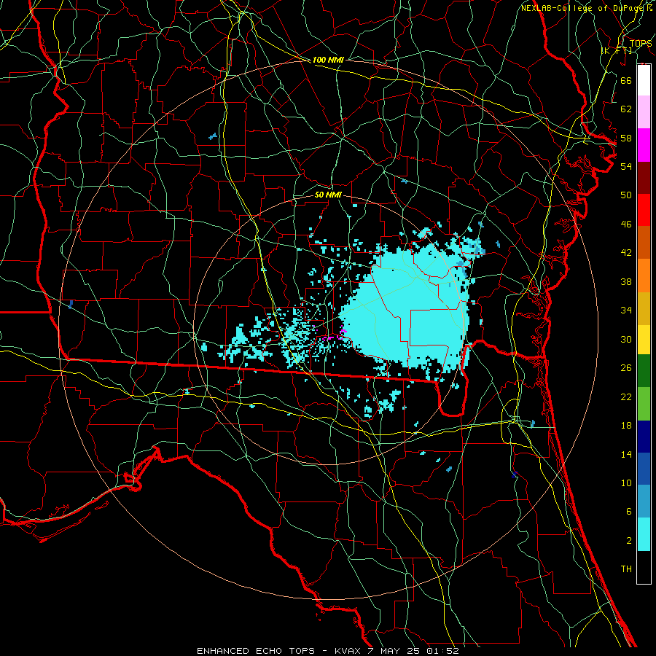Click the legend value 14
Screen dimensions: 656x656
(x=626, y=454)
